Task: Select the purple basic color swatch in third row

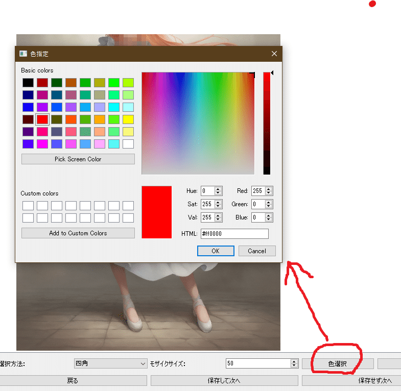Action: click(42, 107)
